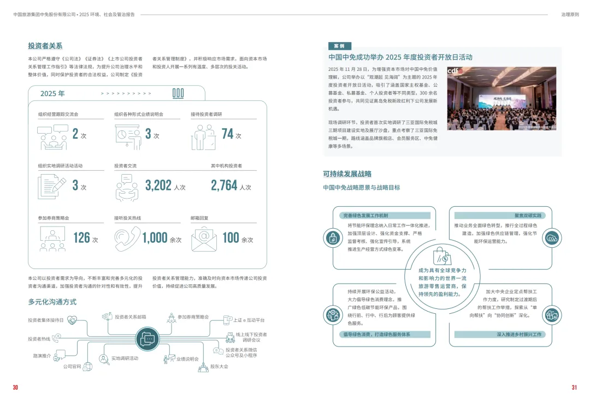
Task: Click the globe icon beside 公司官网
Action: pos(87,367)
